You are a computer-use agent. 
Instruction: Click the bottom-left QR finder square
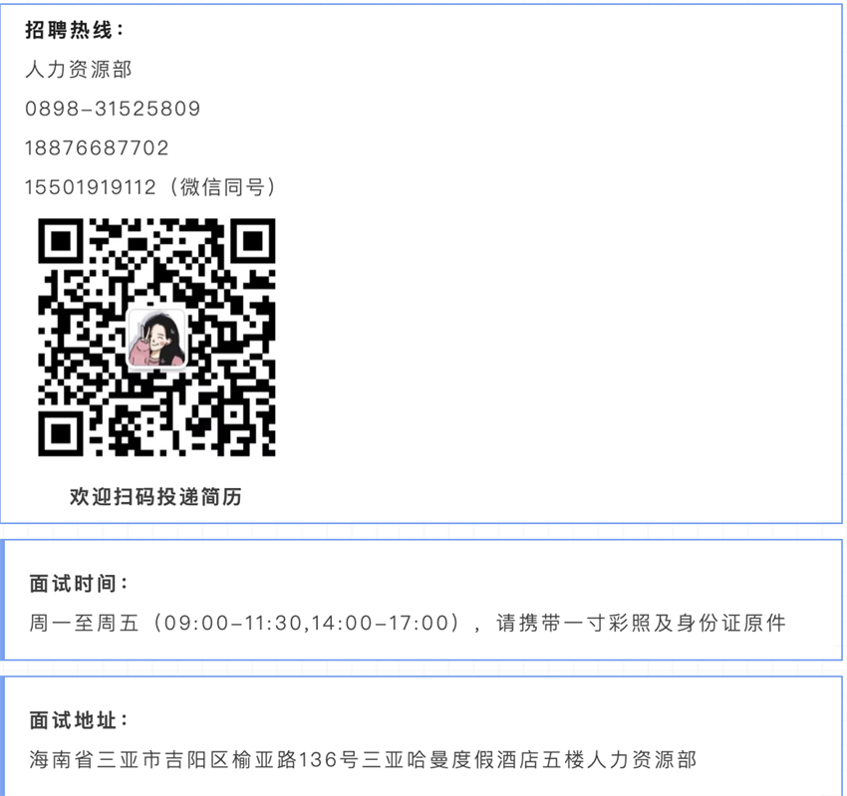(x=61, y=433)
